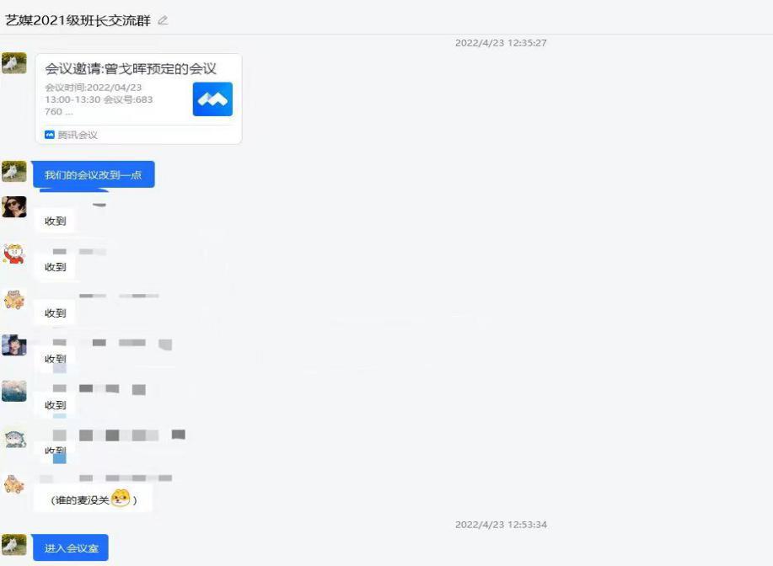Click the small Tencent Meeting icon in card footer

coord(50,135)
